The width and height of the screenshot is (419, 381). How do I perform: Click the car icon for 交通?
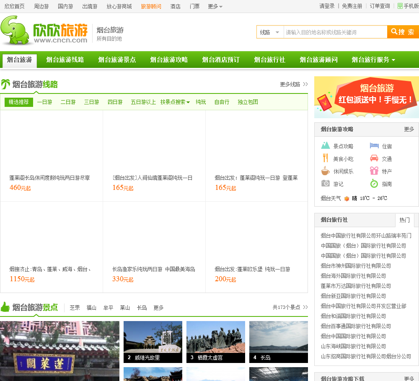point(374,158)
